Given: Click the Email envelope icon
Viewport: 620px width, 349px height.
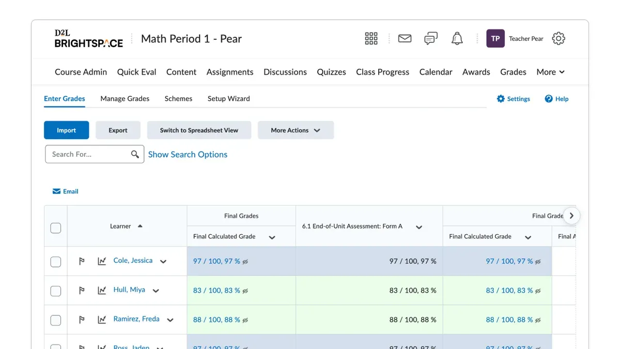Looking at the screenshot, I should (x=57, y=191).
